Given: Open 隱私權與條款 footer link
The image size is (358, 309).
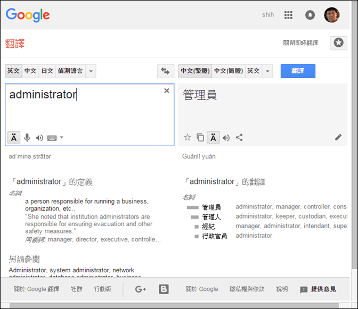Looking at the screenshot, I should (x=247, y=289).
